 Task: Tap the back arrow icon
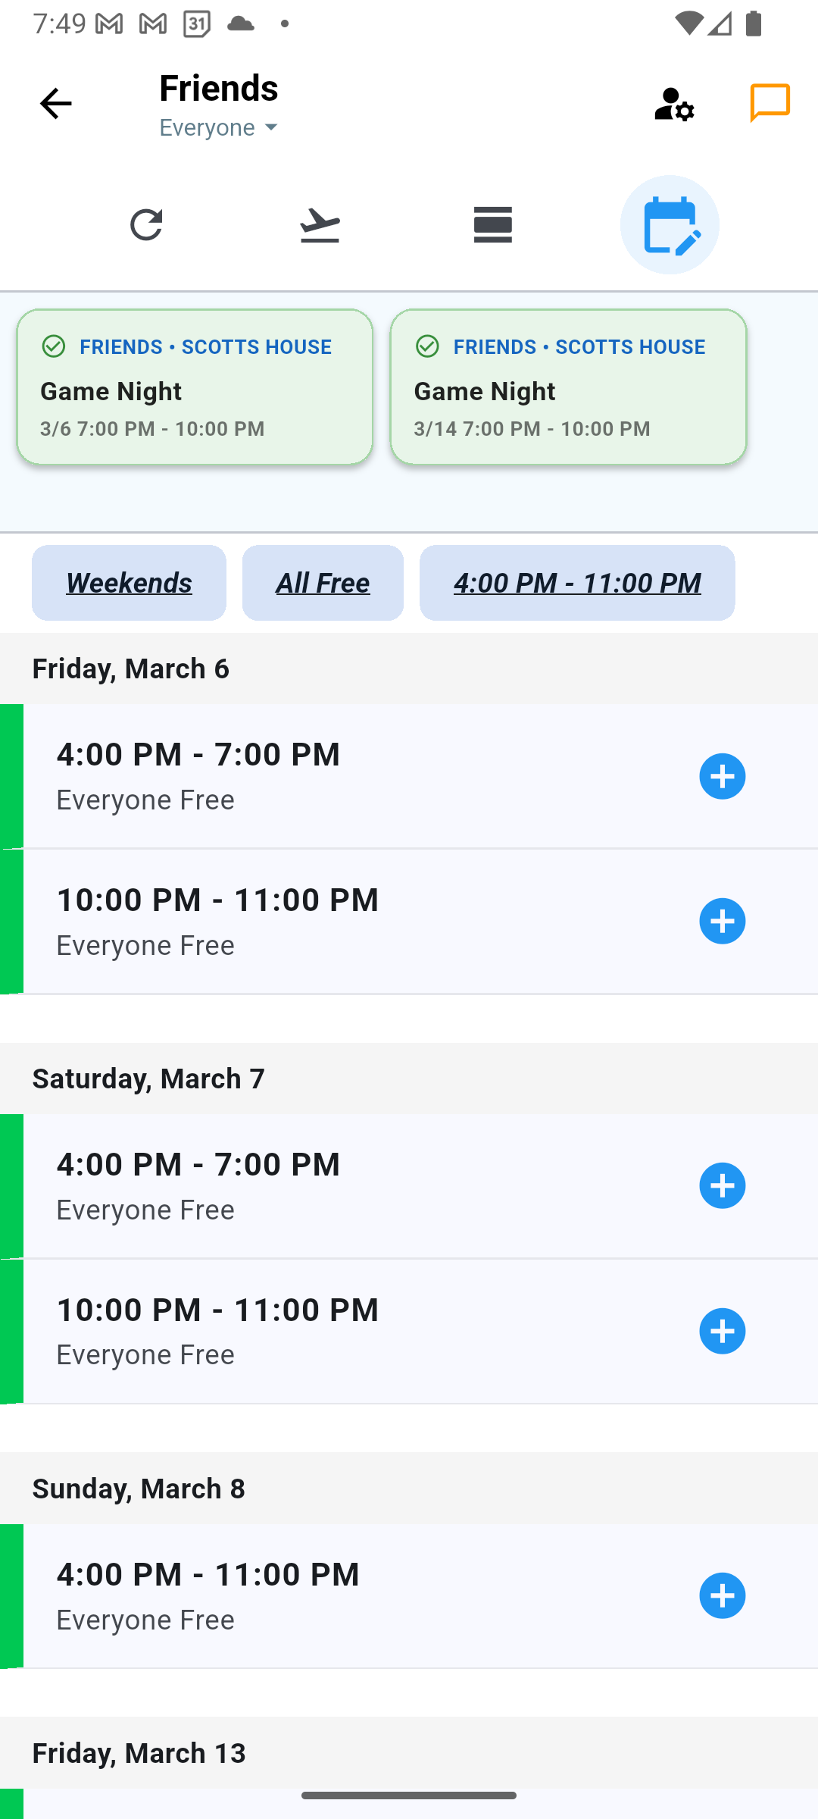(x=55, y=104)
